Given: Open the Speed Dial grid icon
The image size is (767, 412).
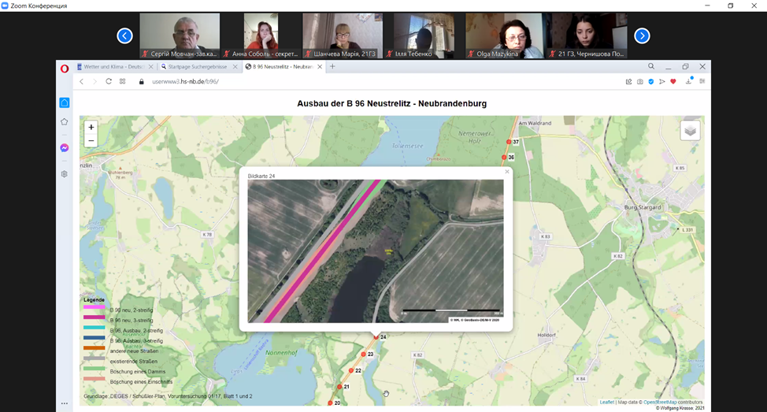Looking at the screenshot, I should 122,81.
